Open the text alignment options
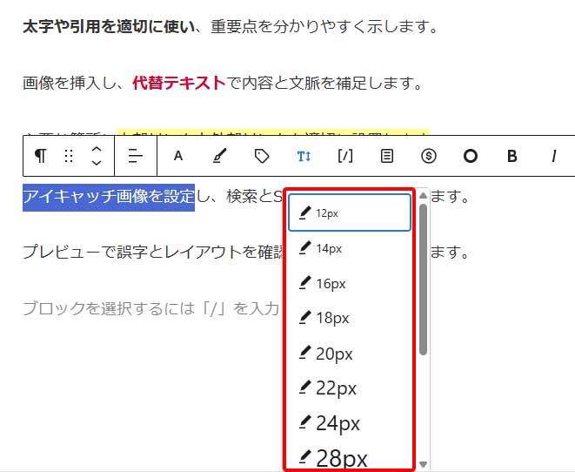The width and height of the screenshot is (575, 472). point(135,156)
